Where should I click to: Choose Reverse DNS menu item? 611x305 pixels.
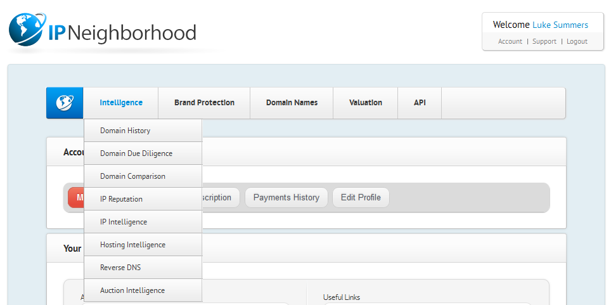pyautogui.click(x=120, y=268)
